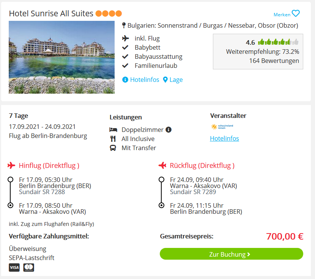315x279 pixels.
Task: Click the Mastercard payment icon
Action: [x=29, y=267]
